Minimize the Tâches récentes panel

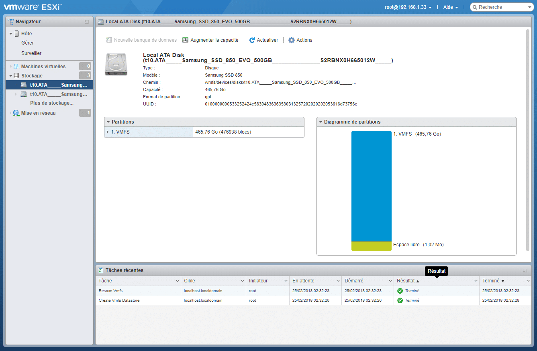point(525,270)
